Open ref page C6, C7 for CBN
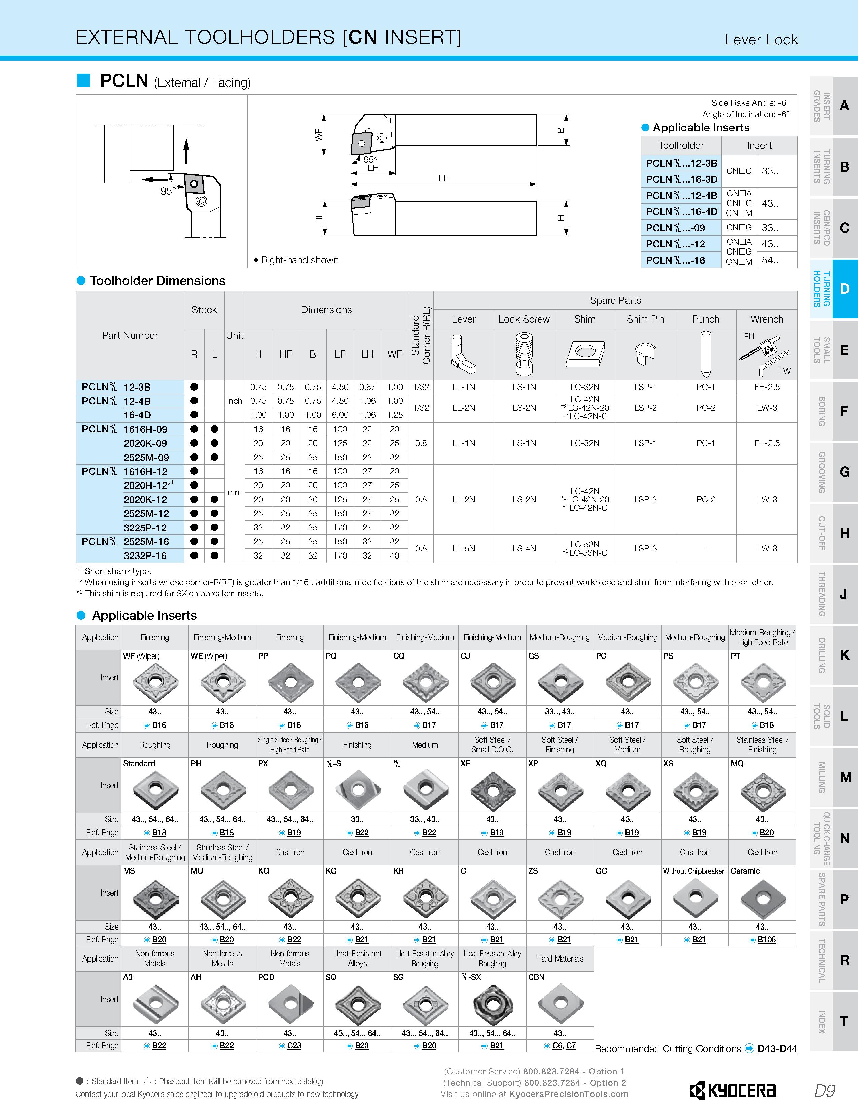858x1111 pixels. click(564, 1045)
